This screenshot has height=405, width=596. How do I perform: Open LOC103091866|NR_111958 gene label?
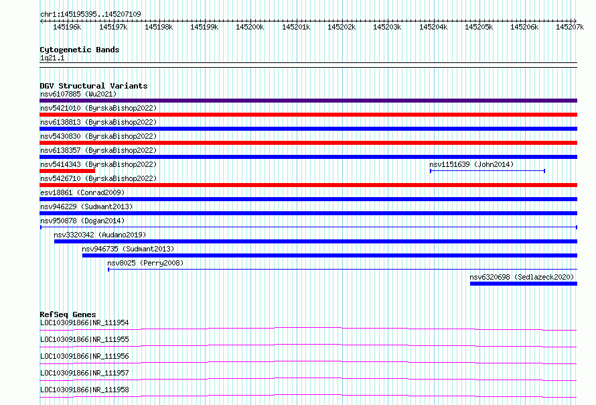(x=84, y=390)
